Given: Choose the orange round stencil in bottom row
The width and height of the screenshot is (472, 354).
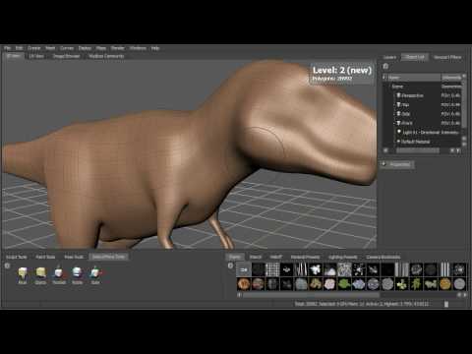Looking at the screenshot, I should click(244, 284).
